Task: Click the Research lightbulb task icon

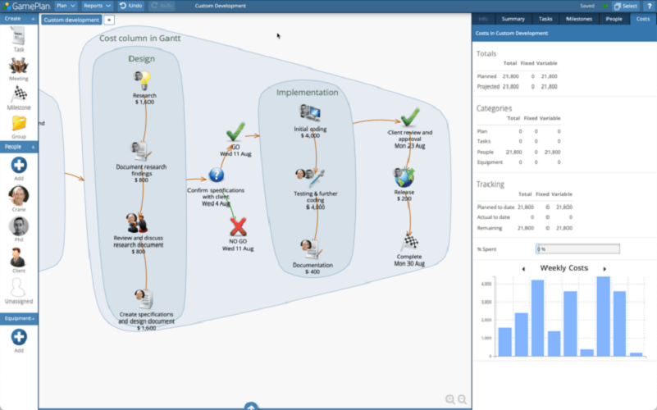Action: (143, 80)
